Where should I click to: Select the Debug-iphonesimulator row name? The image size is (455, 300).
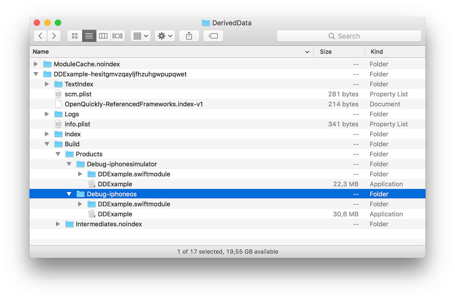122,164
